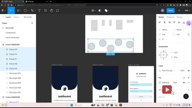Add a new page with plus icon
The height and width of the screenshot is (108, 192).
[x=32, y=23]
